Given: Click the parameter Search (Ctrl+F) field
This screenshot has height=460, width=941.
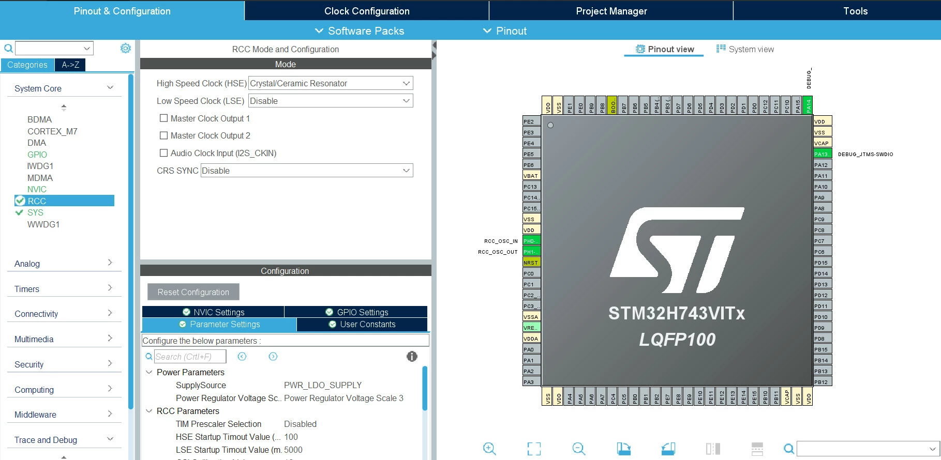Looking at the screenshot, I should [190, 357].
